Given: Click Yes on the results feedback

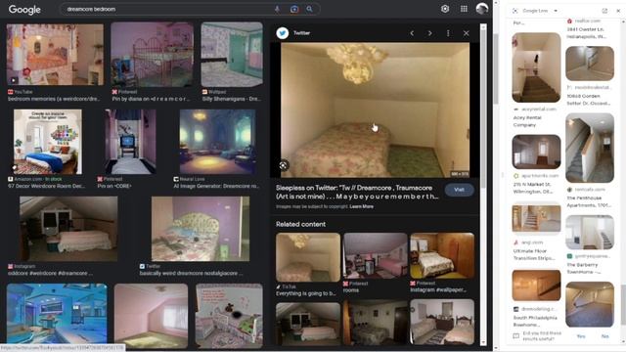Looking at the screenshot, I should coord(581,336).
